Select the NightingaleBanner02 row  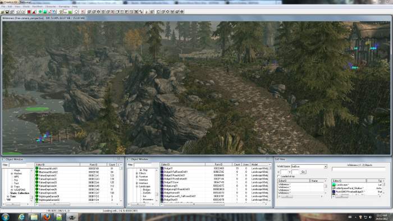click(76, 200)
